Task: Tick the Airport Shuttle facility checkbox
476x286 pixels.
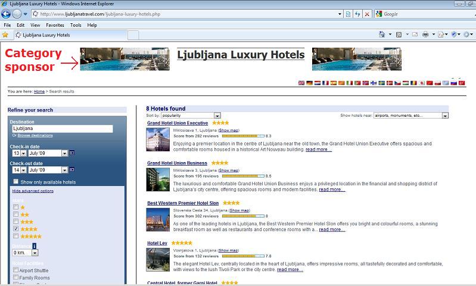Action: click(15, 270)
